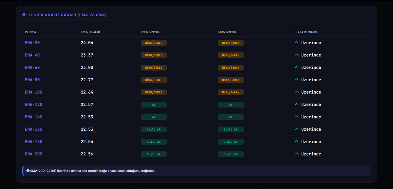Screen dimensions: 393x189
Task: Click the EMA-200 bull market note text
Action: [x=92, y=171]
